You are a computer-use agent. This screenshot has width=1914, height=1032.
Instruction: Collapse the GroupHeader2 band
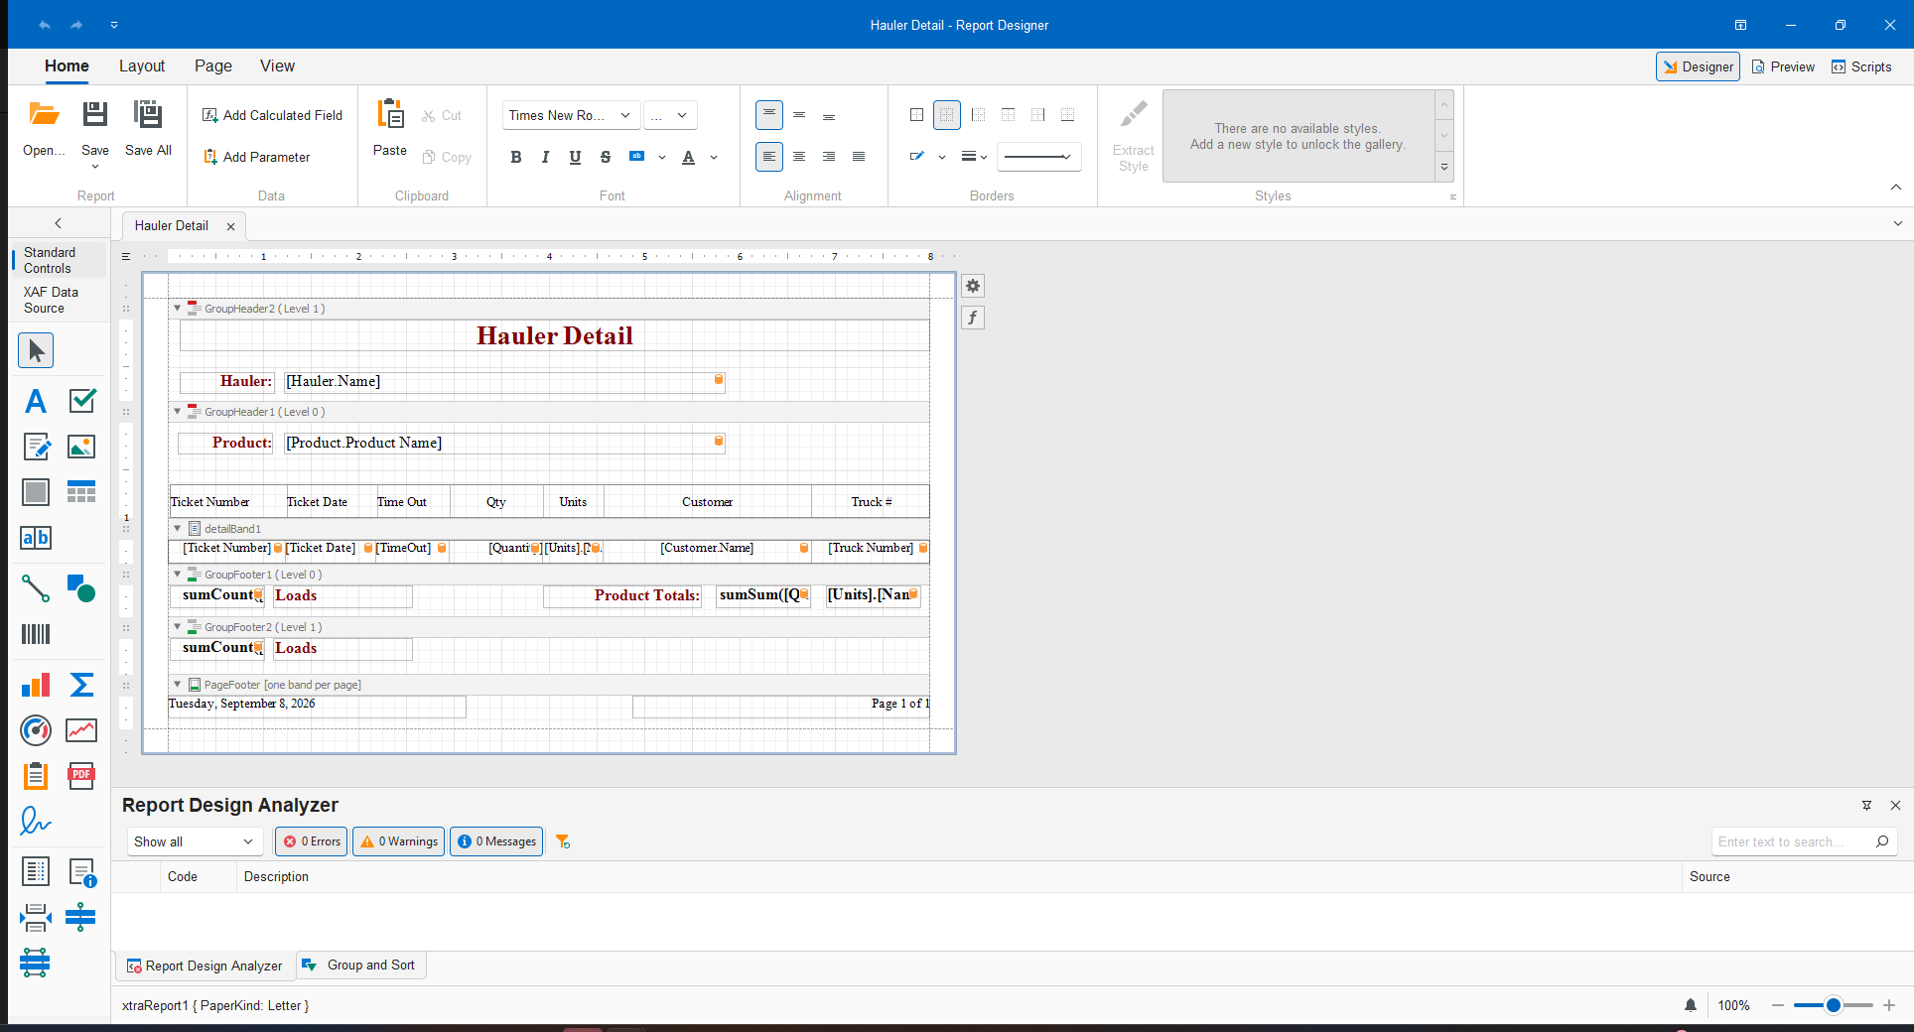178,309
